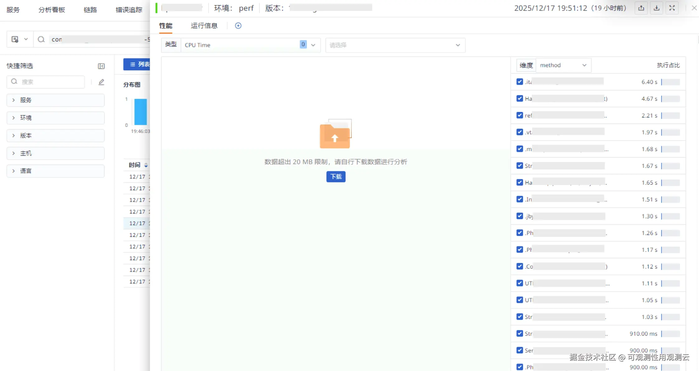Open the method dimension dropdown
Image resolution: width=699 pixels, height=371 pixels.
tap(563, 65)
